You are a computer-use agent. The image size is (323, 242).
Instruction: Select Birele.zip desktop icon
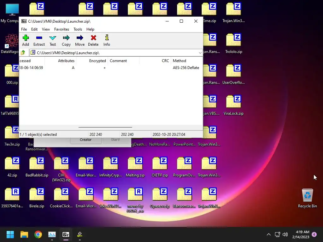37,198
